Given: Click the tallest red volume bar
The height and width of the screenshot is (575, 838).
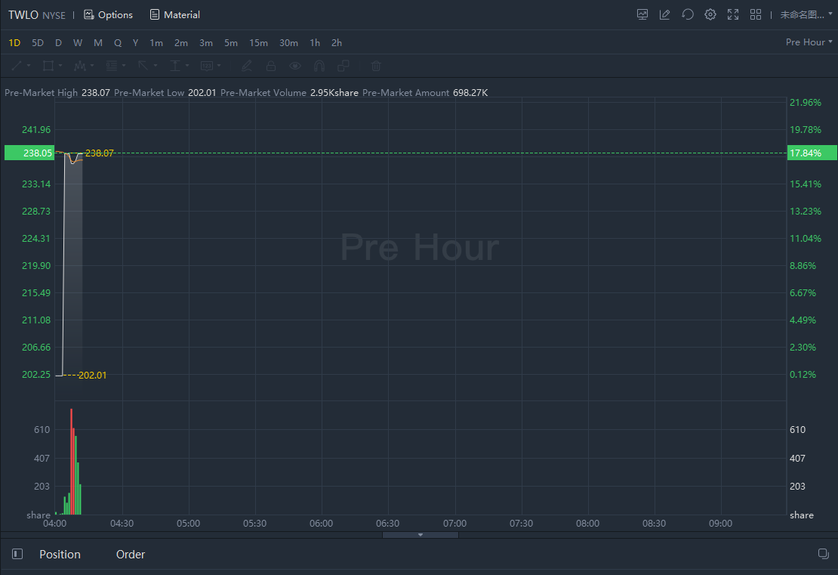Looking at the screenshot, I should [x=71, y=462].
